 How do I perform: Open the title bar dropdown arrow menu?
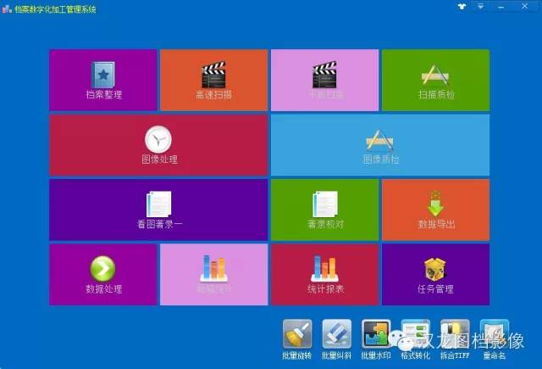480,7
